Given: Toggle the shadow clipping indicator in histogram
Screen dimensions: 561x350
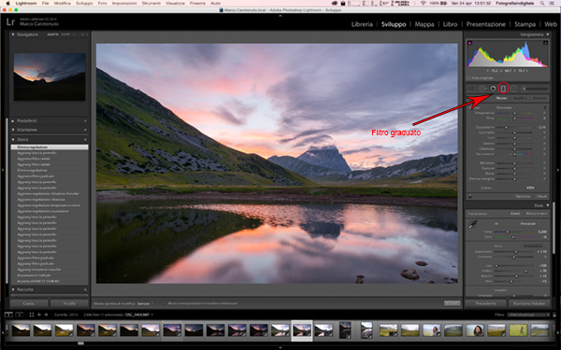Looking at the screenshot, I should [469, 43].
